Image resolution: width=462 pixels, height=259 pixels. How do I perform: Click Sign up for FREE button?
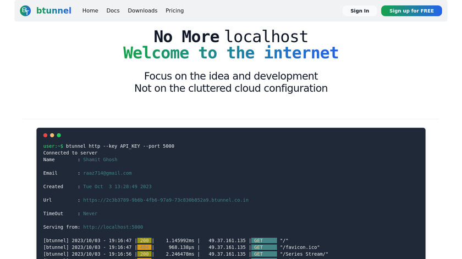[x=411, y=11]
